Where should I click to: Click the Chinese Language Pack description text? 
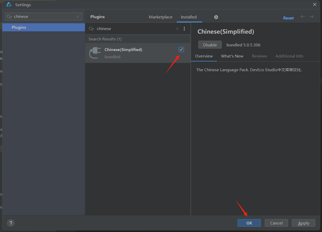249,70
